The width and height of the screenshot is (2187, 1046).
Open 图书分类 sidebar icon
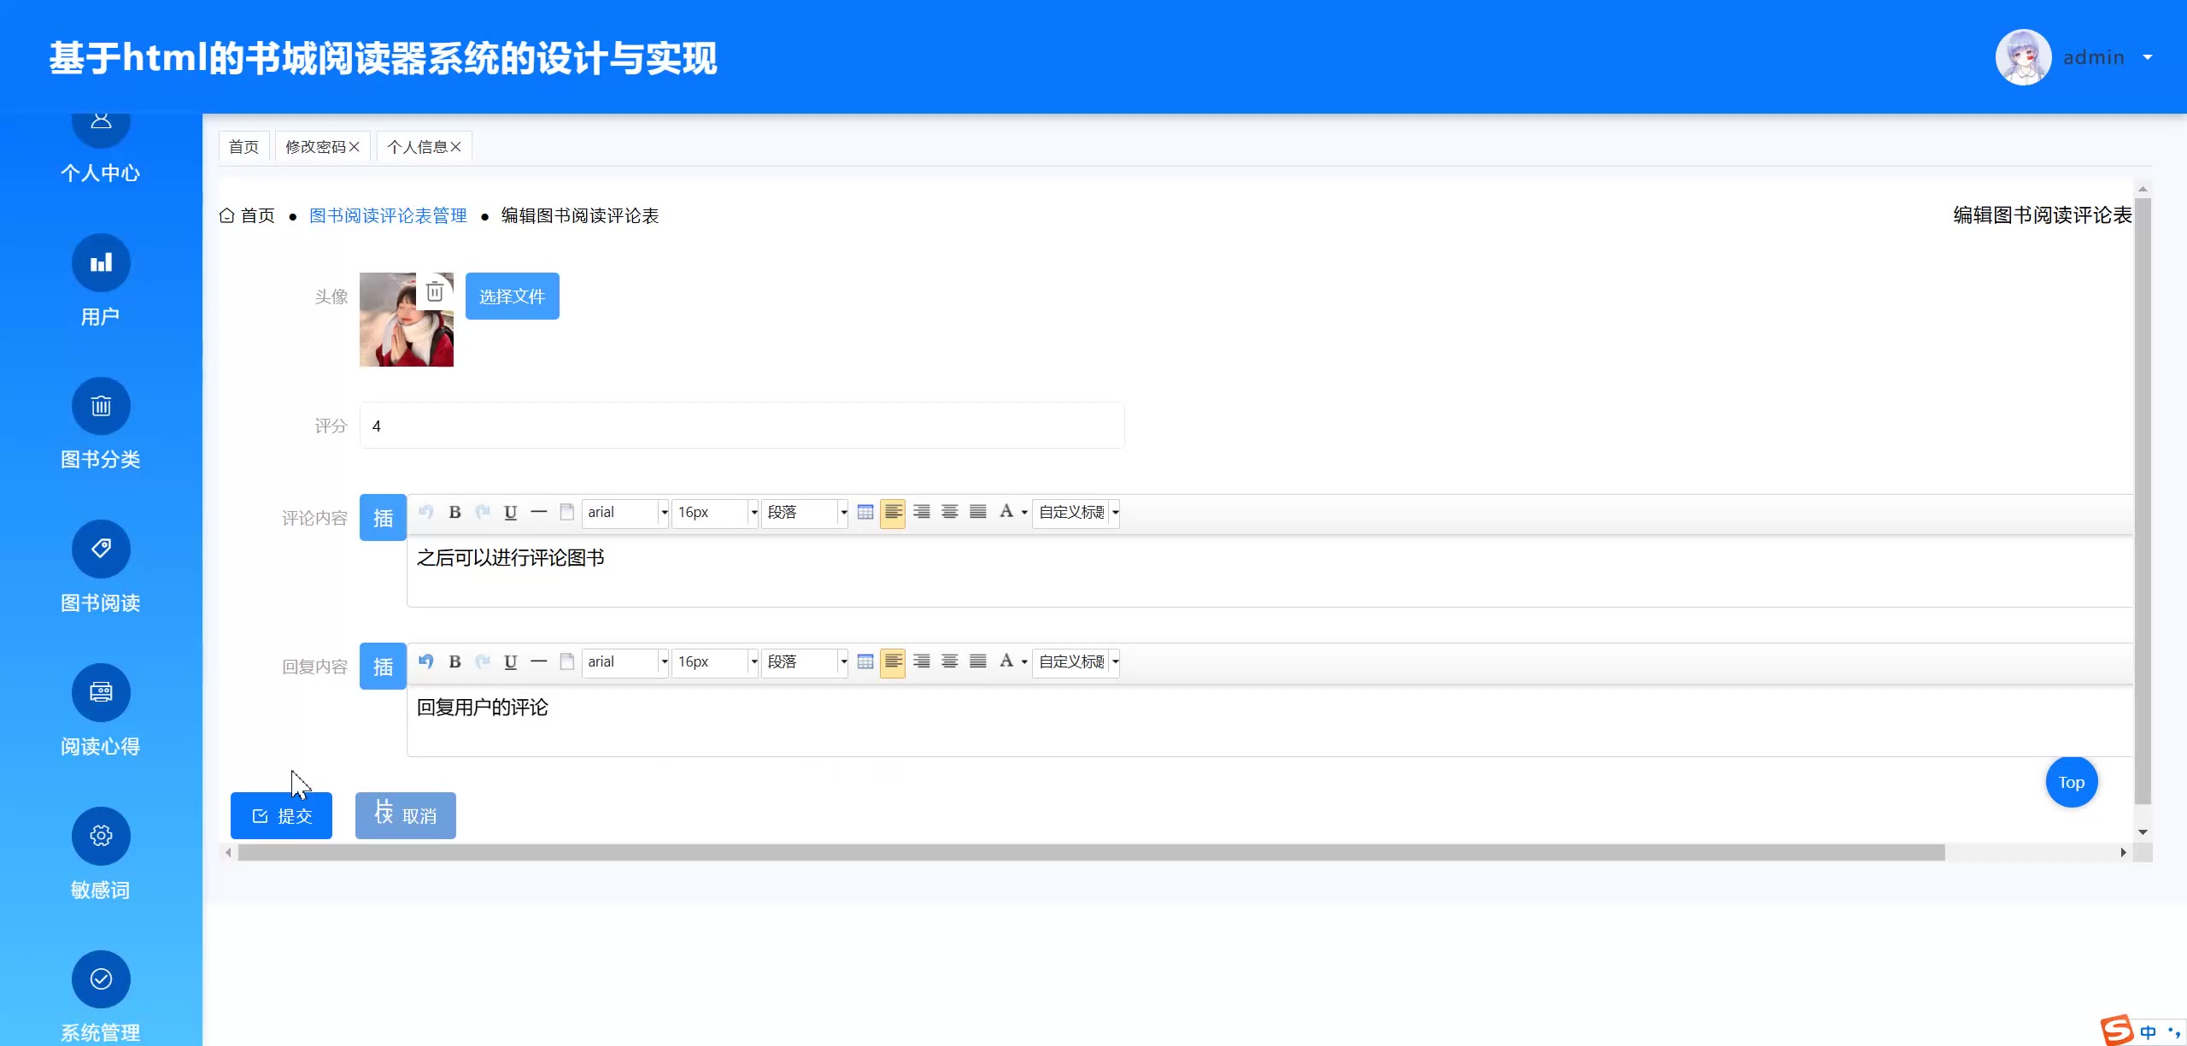pyautogui.click(x=101, y=406)
